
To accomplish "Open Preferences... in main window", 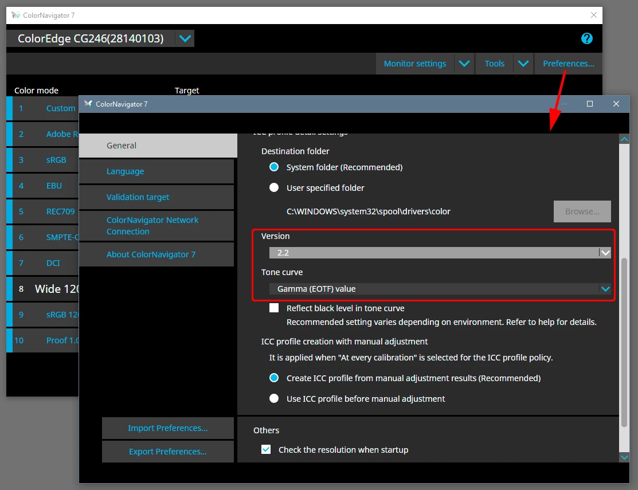I will 569,64.
